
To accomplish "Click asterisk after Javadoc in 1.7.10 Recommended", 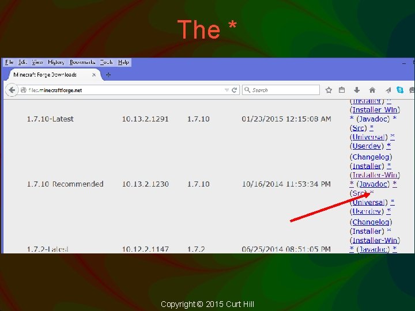I will [394, 184].
